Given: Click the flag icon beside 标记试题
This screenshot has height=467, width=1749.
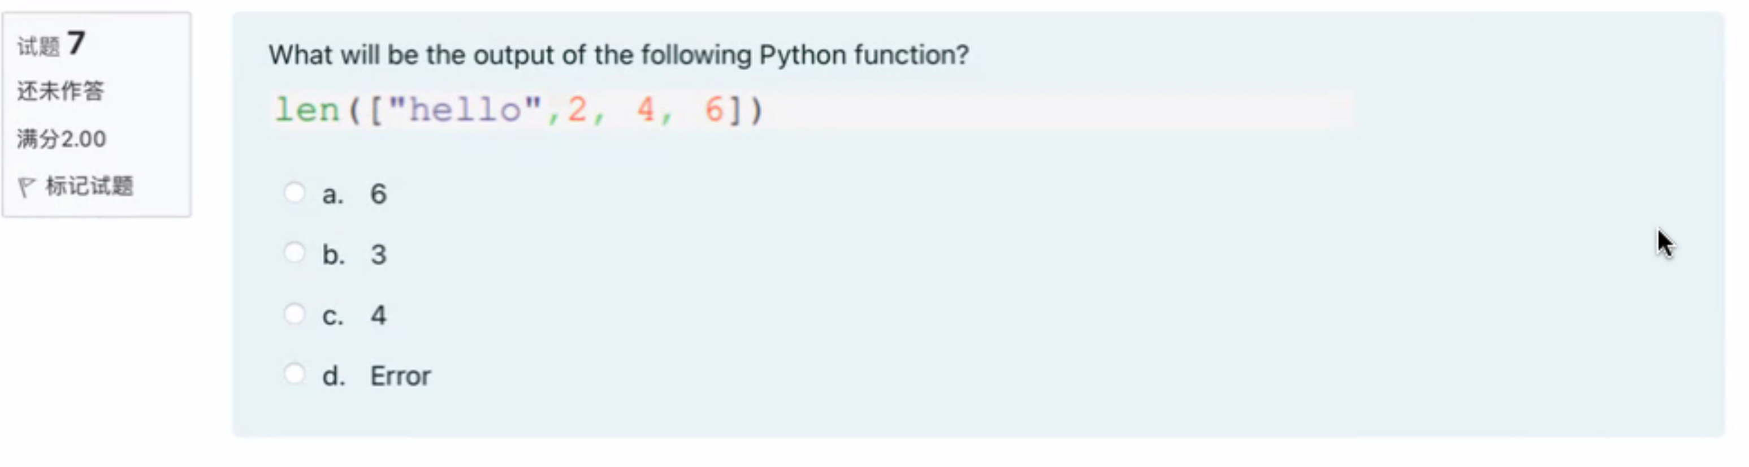Looking at the screenshot, I should pyautogui.click(x=27, y=187).
